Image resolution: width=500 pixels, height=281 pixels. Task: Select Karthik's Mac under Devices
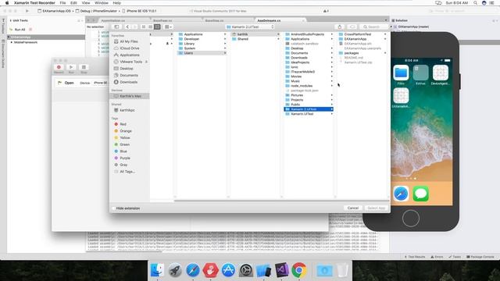tap(130, 96)
